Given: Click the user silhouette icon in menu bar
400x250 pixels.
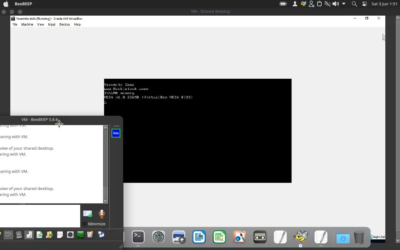Looking at the screenshot, I should coord(295,4).
